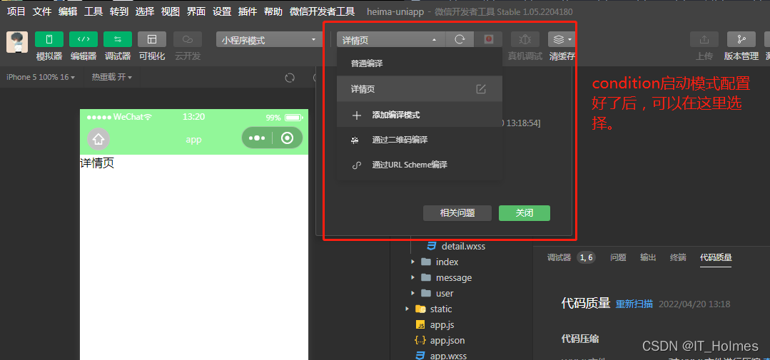The image size is (770, 360).
Task: Click the 可视化 layout icon
Action: (152, 40)
